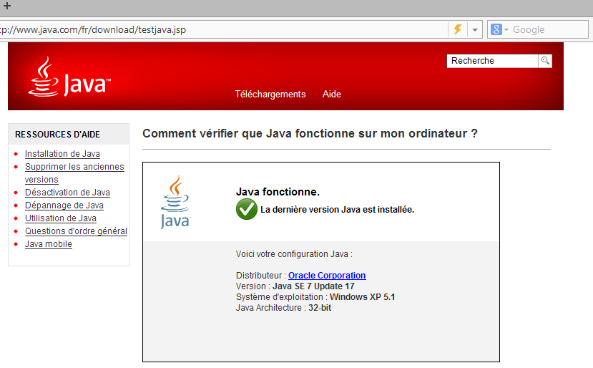593x368 pixels.
Task: Click the search magnifier icon beside Recherche
Action: (545, 61)
